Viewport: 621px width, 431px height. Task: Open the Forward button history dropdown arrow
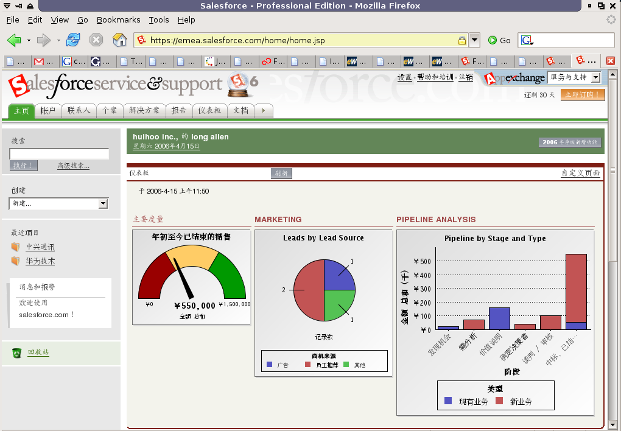click(58, 40)
